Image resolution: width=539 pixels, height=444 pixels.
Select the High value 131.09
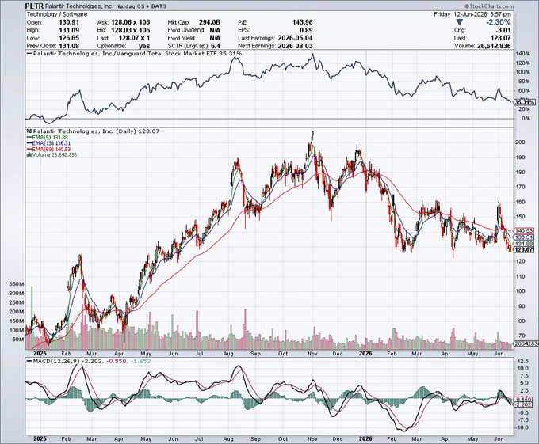tap(69, 30)
